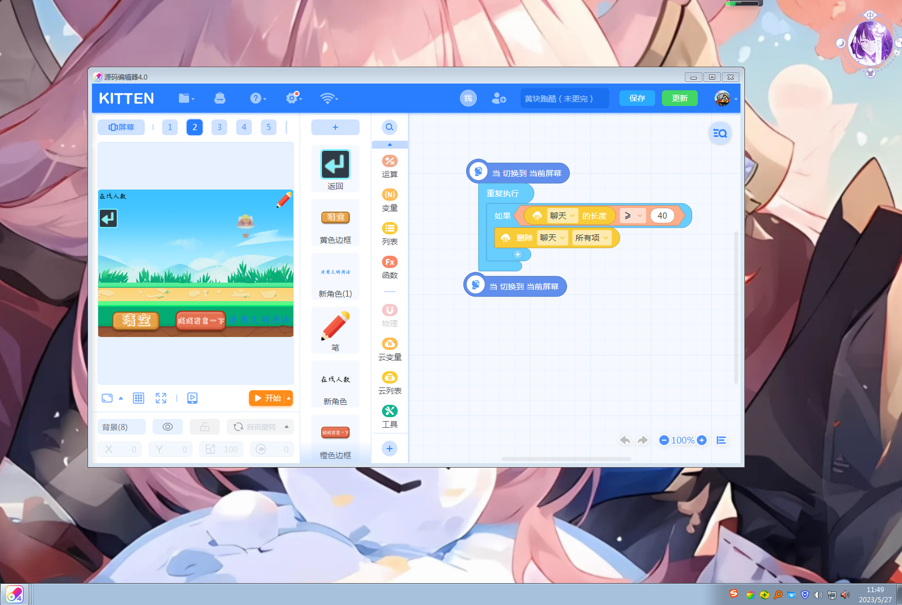This screenshot has height=605, width=902.
Task: Click the size field showing 100
Action: 221,449
